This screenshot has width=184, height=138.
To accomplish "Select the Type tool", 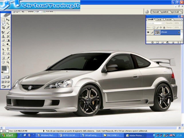I will point(8,49).
